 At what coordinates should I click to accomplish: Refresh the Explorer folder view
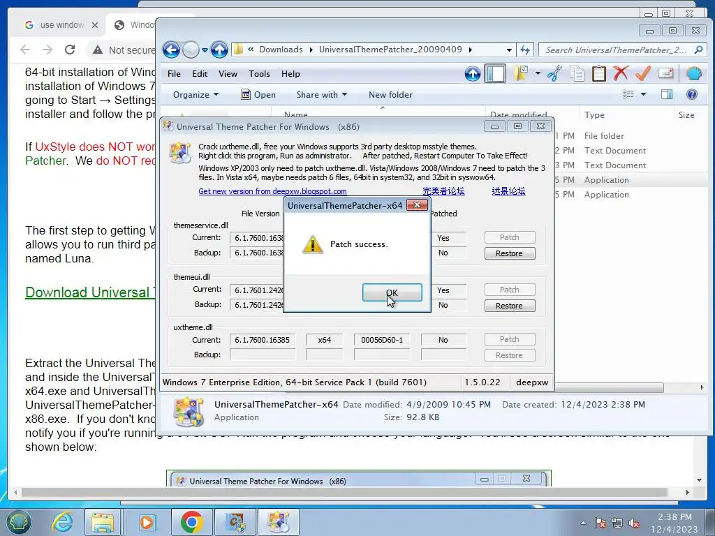[525, 50]
